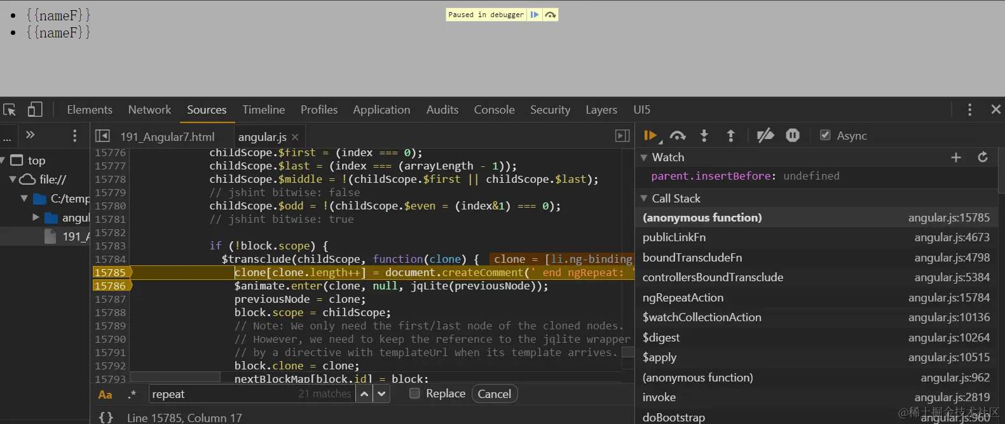This screenshot has height=424, width=1005.
Task: Toggle breakpoint on line 15786
Action: (111, 286)
